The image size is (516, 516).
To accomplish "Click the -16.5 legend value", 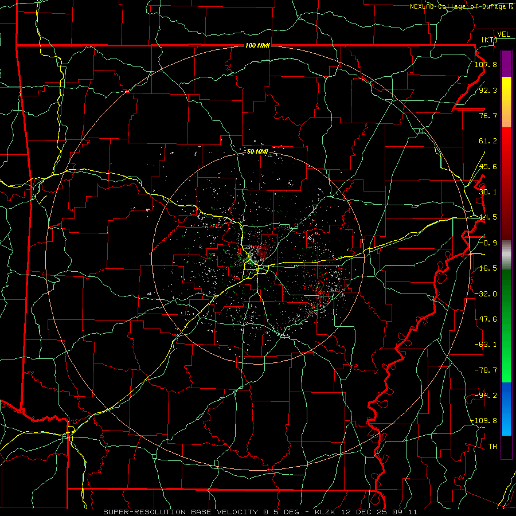I will [x=486, y=268].
